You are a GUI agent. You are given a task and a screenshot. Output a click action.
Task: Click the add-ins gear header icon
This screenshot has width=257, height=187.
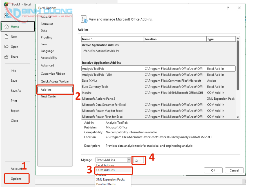coord(84,19)
